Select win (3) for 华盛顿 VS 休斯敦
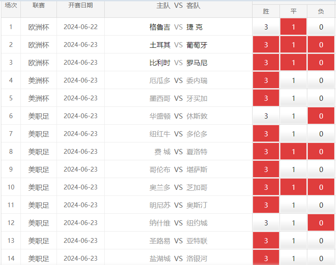The width and height of the screenshot is (336, 265). coord(266,116)
